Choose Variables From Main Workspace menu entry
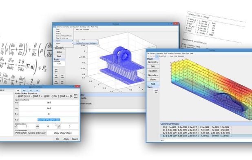 [x=86, y=43]
